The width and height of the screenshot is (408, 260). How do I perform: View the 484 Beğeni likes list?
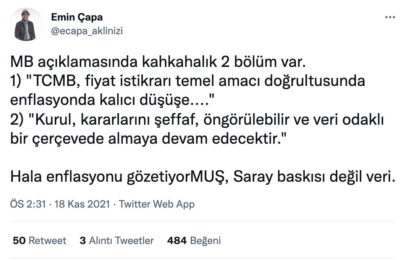click(x=194, y=241)
